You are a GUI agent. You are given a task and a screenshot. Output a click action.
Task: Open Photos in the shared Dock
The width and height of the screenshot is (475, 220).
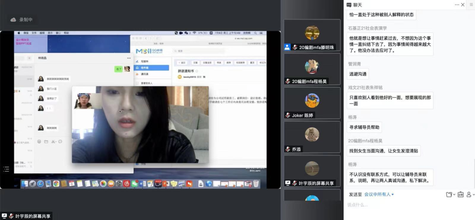point(103,184)
